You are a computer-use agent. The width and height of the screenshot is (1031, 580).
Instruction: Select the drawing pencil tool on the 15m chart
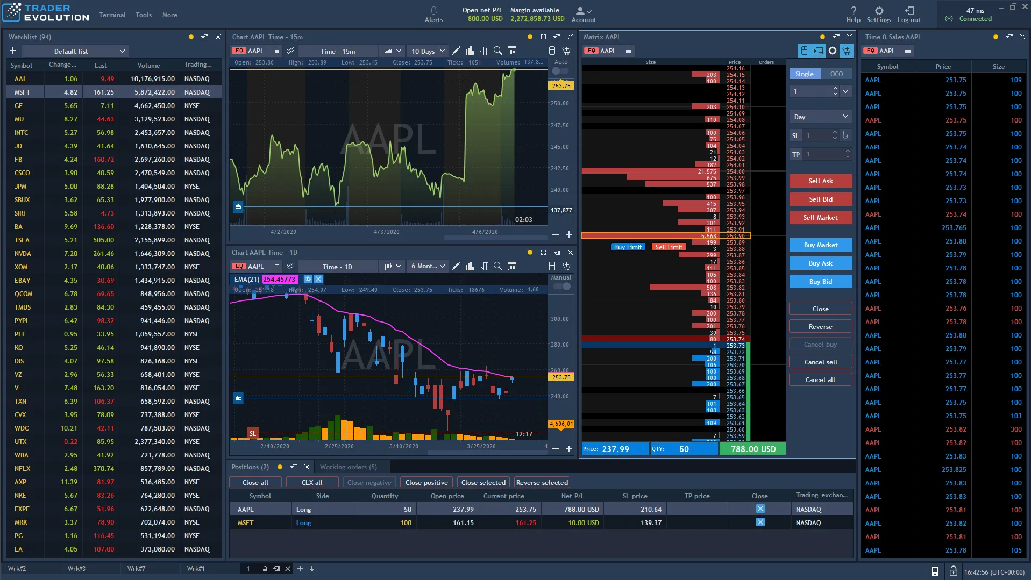(456, 51)
